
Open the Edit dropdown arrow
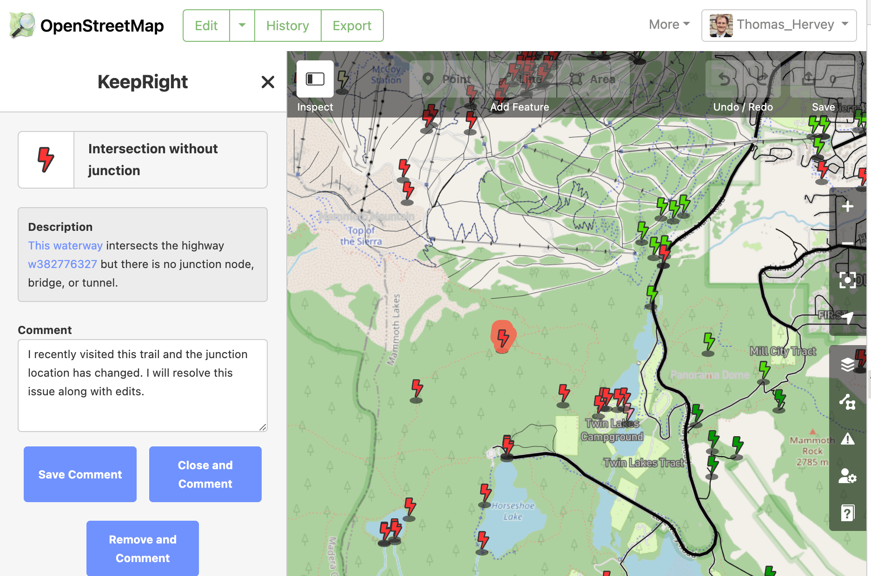click(242, 26)
